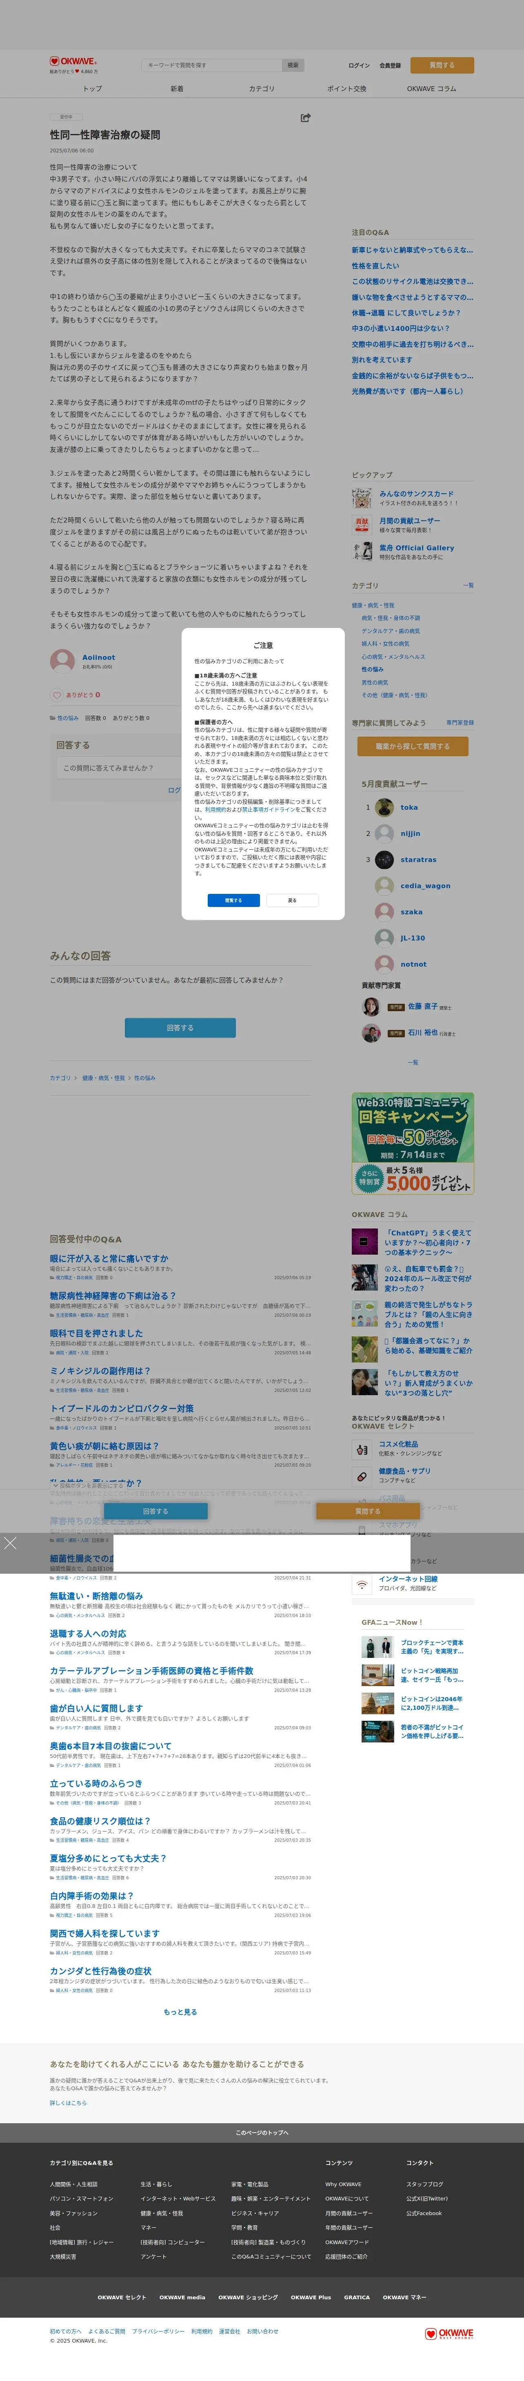
Task: Open staratras's user avatar in the ranking
Action: (385, 860)
